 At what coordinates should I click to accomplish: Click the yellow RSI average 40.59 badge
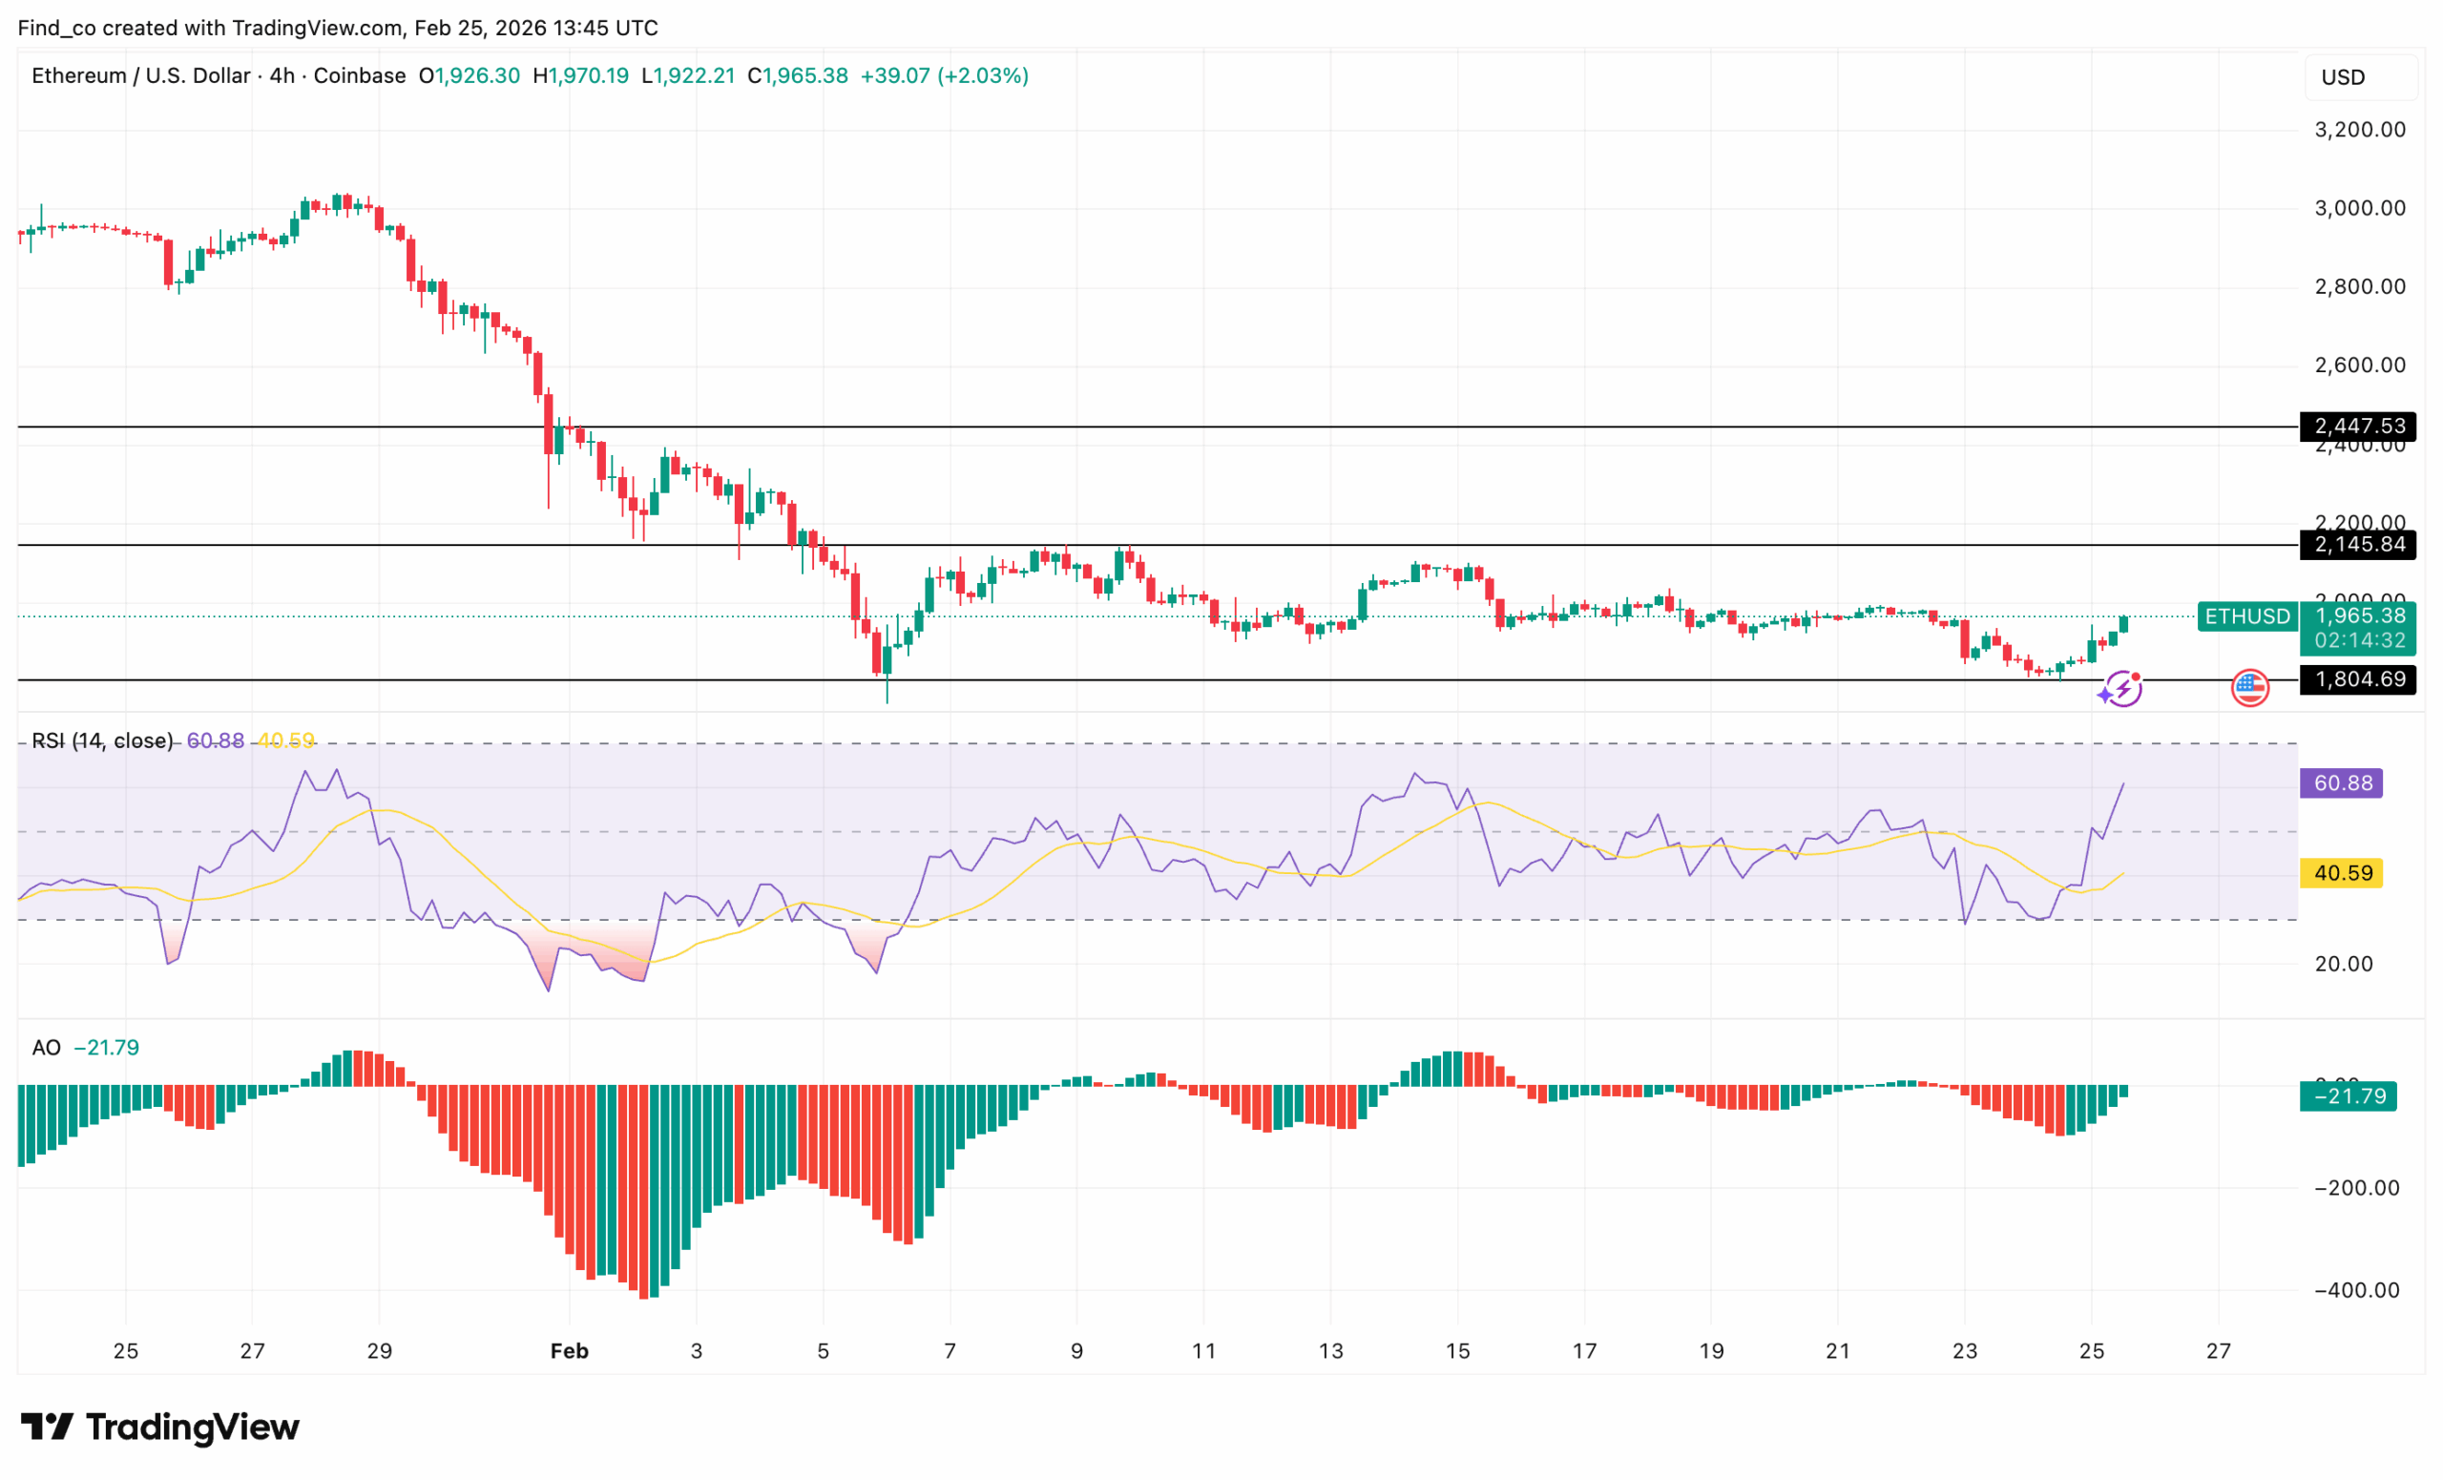2341,873
